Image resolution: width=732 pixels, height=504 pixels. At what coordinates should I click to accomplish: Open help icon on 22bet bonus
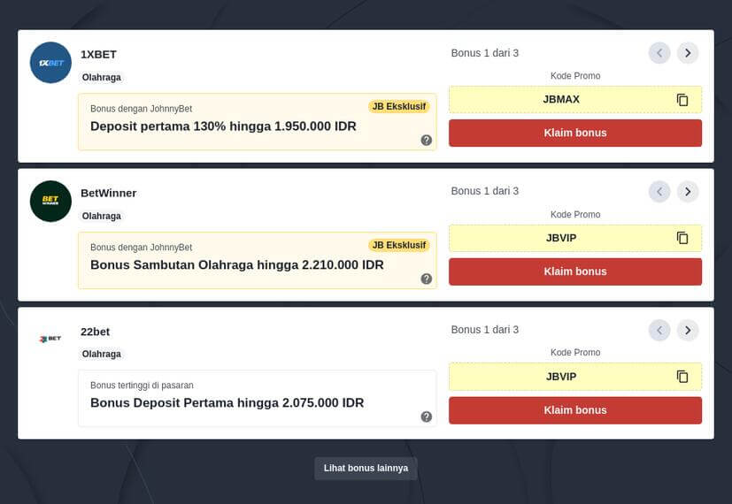point(427,416)
